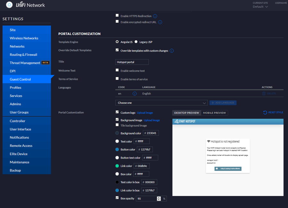Image resolution: width=288 pixels, height=208 pixels.
Task: Open Wireless Networks settings in sidebar
Action: [24, 38]
